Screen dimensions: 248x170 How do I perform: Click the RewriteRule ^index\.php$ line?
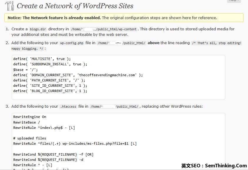[44, 128]
